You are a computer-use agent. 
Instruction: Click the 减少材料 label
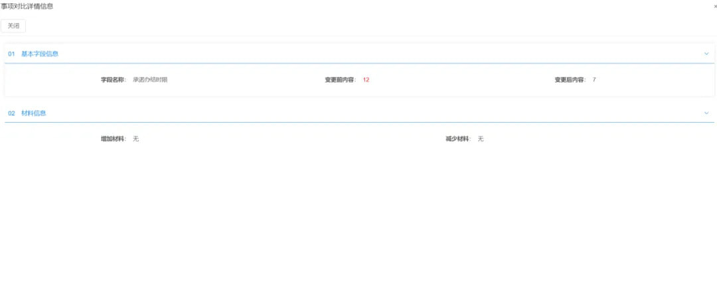[x=458, y=139]
